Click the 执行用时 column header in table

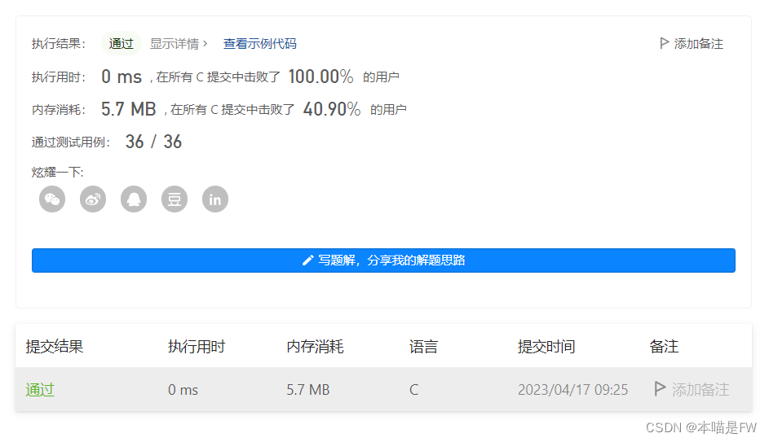[197, 347]
